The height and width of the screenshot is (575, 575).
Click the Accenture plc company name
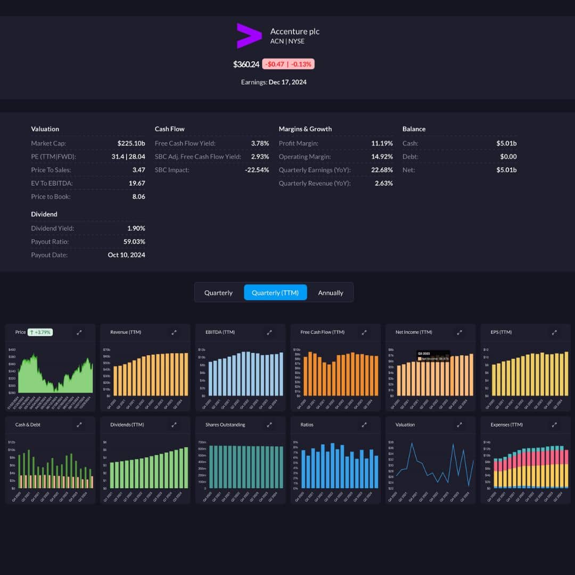click(295, 31)
